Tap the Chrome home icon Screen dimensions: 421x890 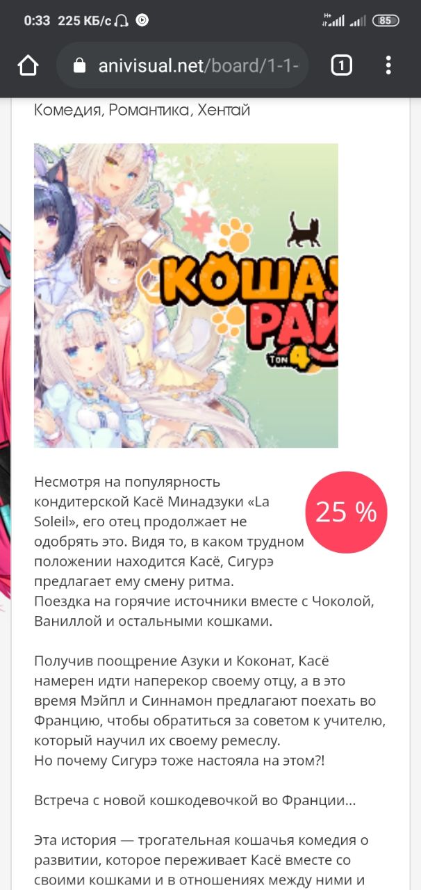pyautogui.click(x=28, y=65)
